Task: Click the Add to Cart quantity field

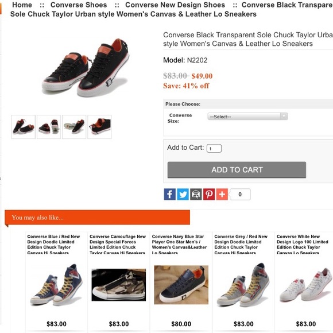Action: pos(214,149)
